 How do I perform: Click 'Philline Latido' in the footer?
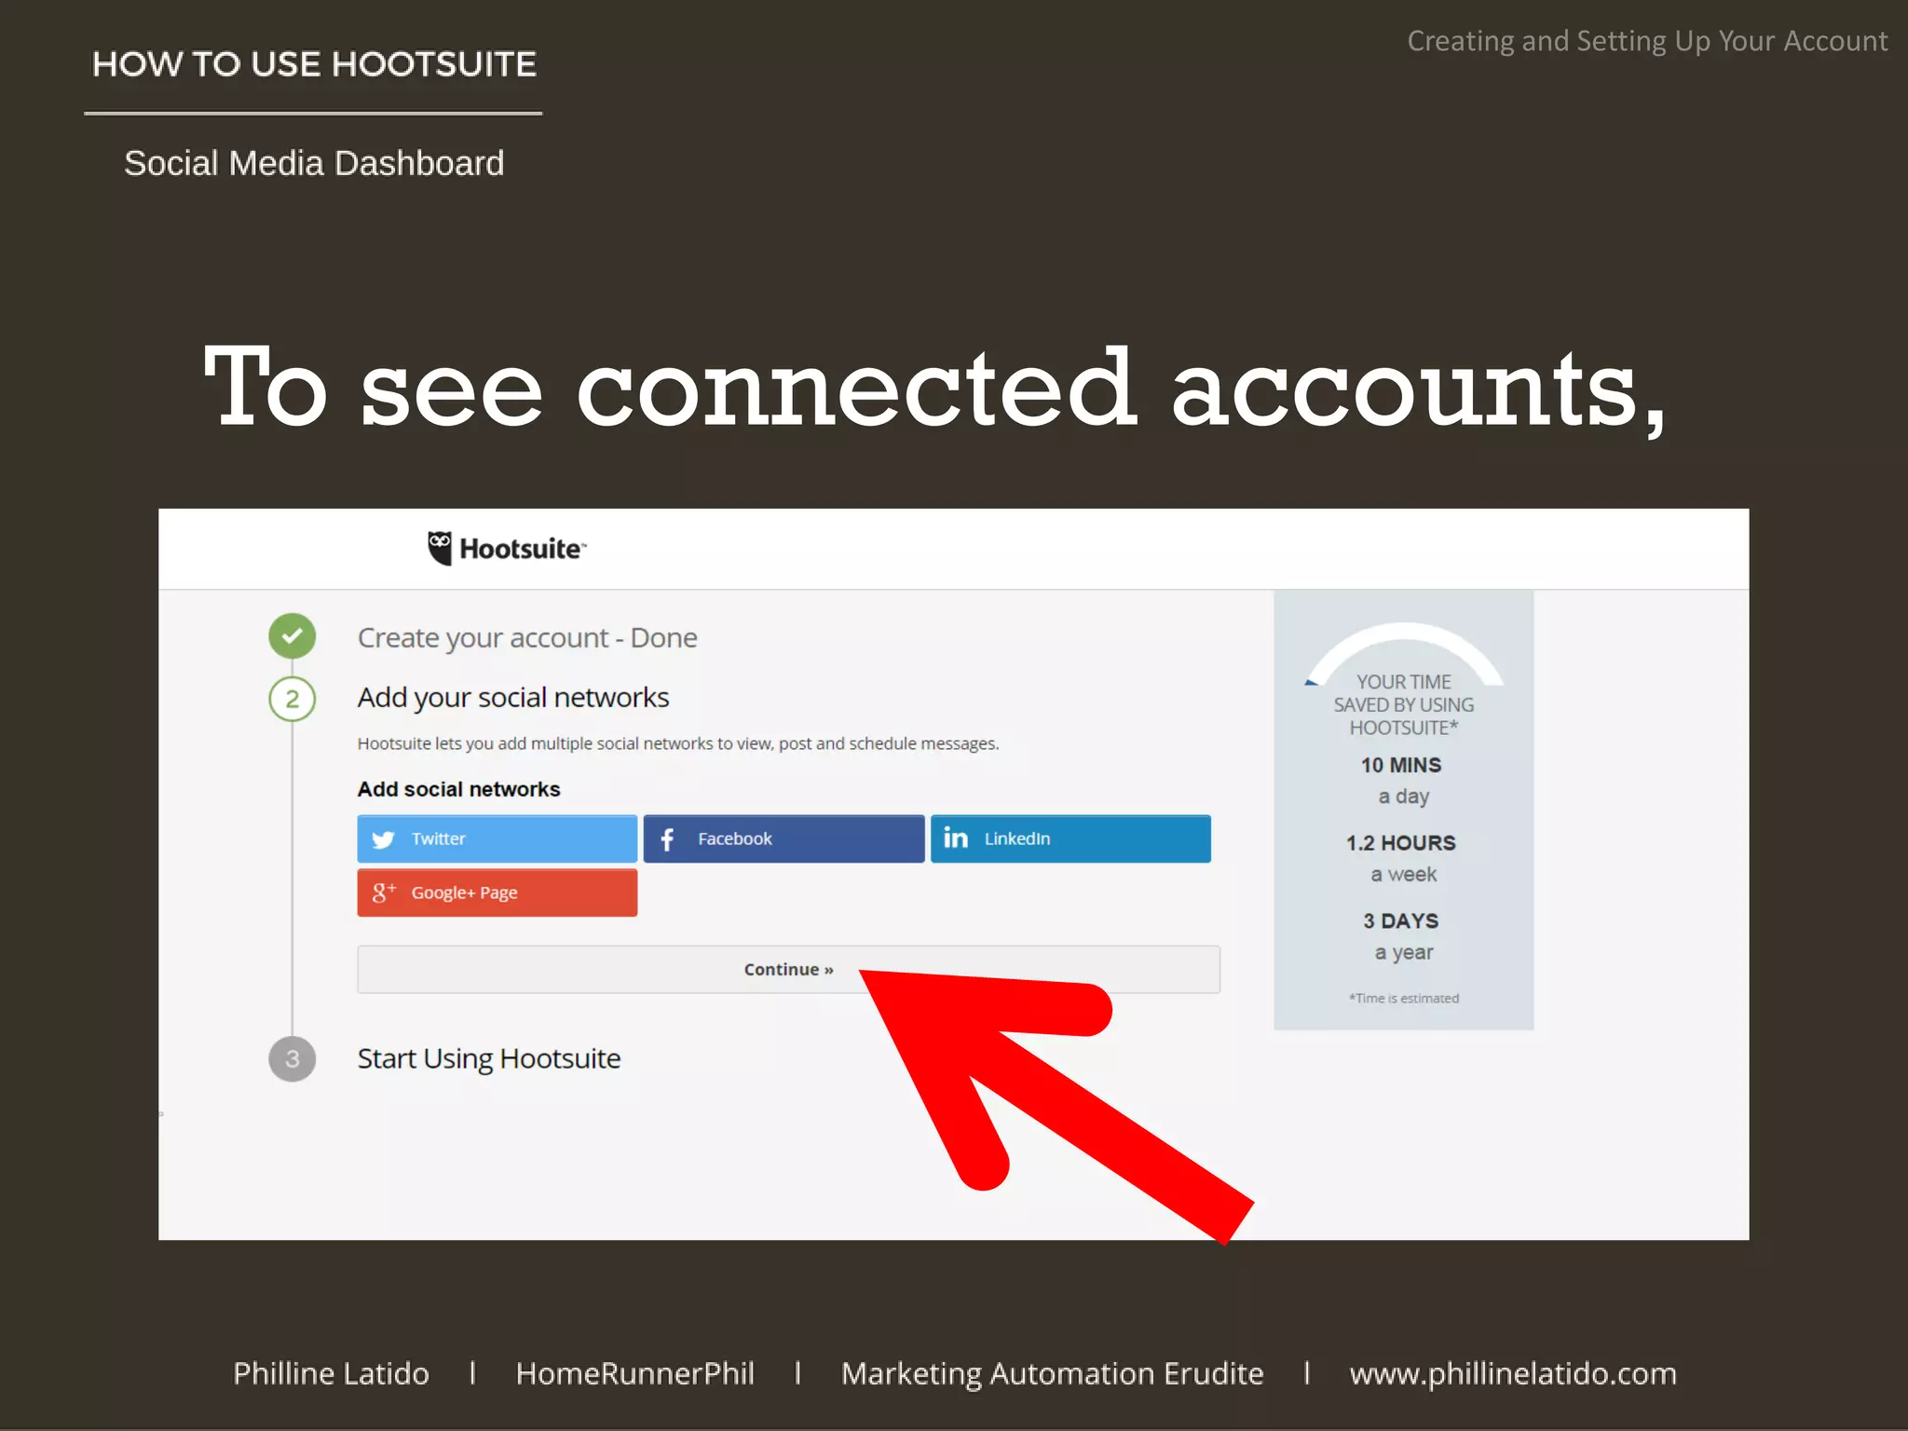tap(331, 1374)
